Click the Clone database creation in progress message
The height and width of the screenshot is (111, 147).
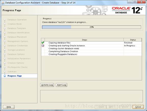coord(65,22)
